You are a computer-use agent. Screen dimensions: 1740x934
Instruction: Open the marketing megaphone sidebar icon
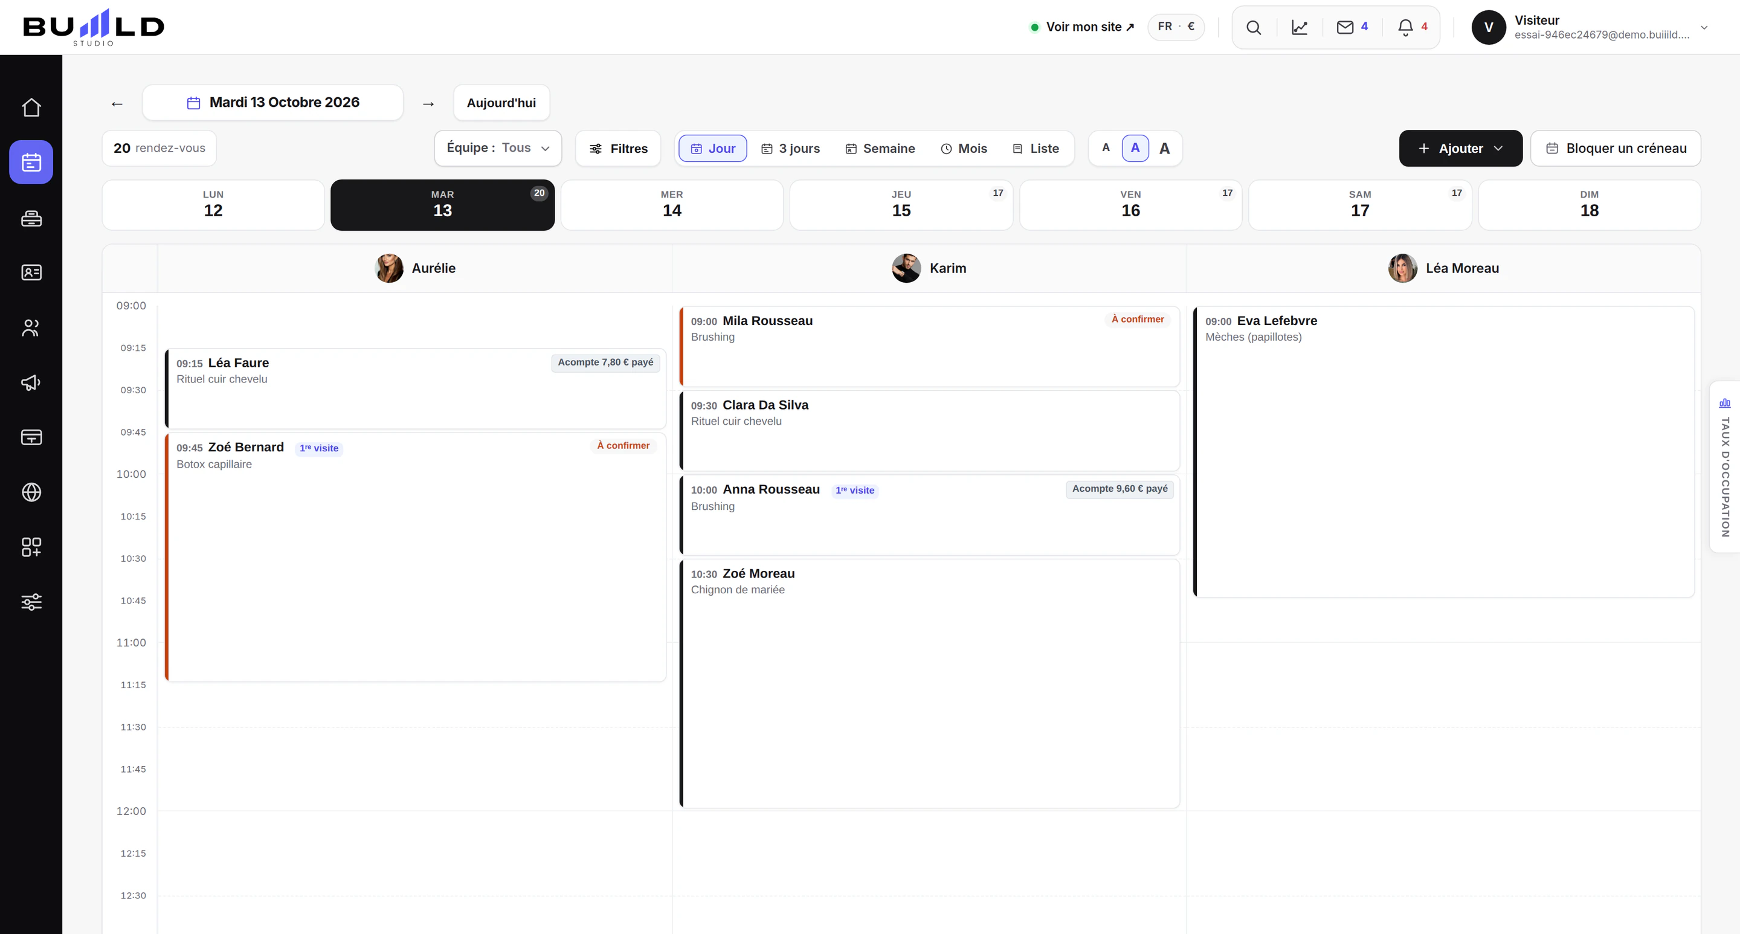coord(31,383)
